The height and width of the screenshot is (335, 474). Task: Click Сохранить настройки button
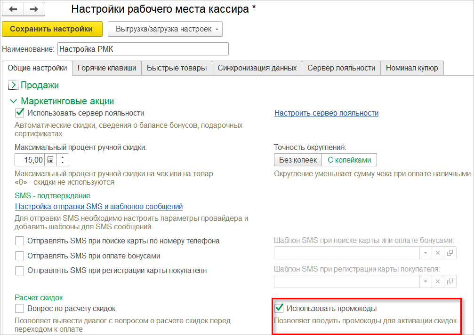pyautogui.click(x=52, y=29)
